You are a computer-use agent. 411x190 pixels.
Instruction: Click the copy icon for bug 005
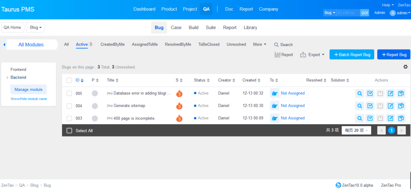401,94
